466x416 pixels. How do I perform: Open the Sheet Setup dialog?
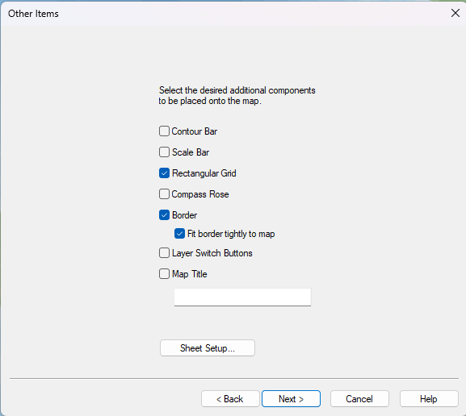click(208, 348)
